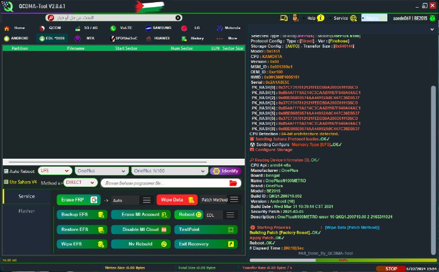Select the Service side tab

pos(26,196)
